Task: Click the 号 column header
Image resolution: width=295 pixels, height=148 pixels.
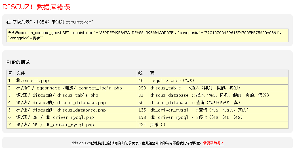Action: point(11,73)
